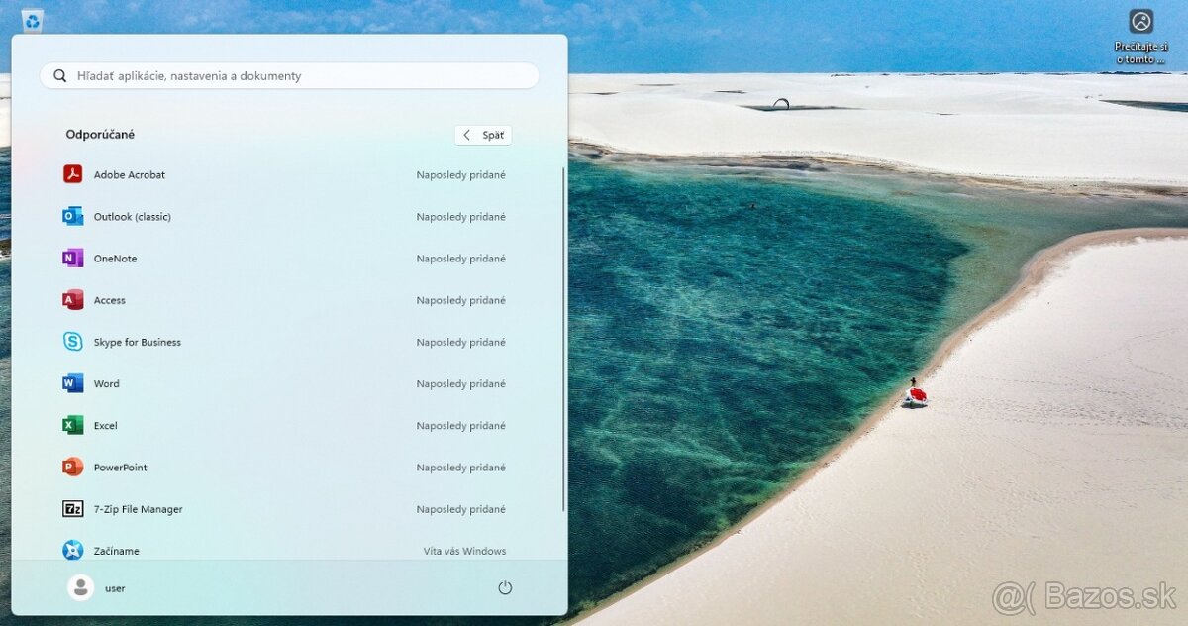Click the scrollbar of the recommended list
This screenshot has height=626, width=1188.
(563, 337)
